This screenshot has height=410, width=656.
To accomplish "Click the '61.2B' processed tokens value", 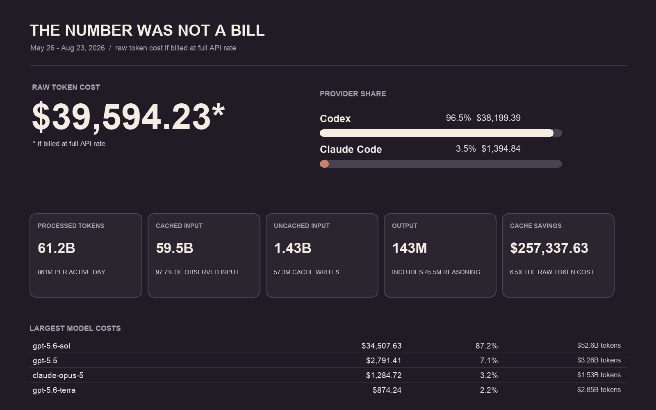I will [57, 248].
